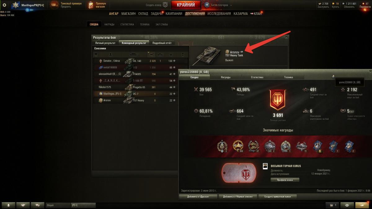This screenshot has width=372, height=209.
Task: Click the 99+ blue notification badge
Action: click(29, 10)
